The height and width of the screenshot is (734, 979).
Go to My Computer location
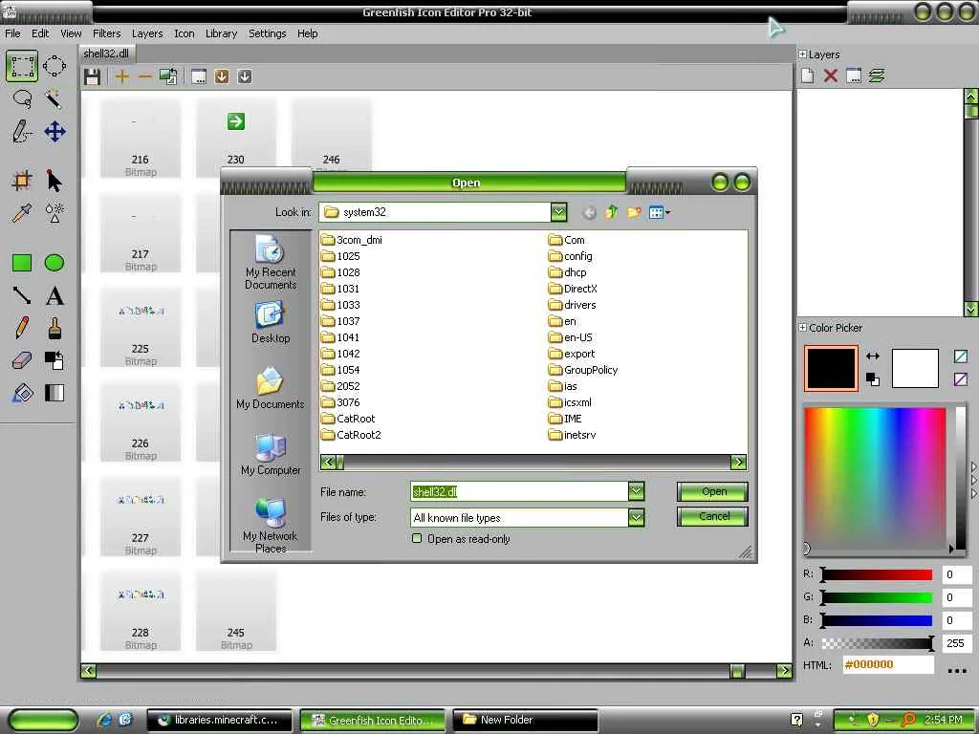coord(271,455)
